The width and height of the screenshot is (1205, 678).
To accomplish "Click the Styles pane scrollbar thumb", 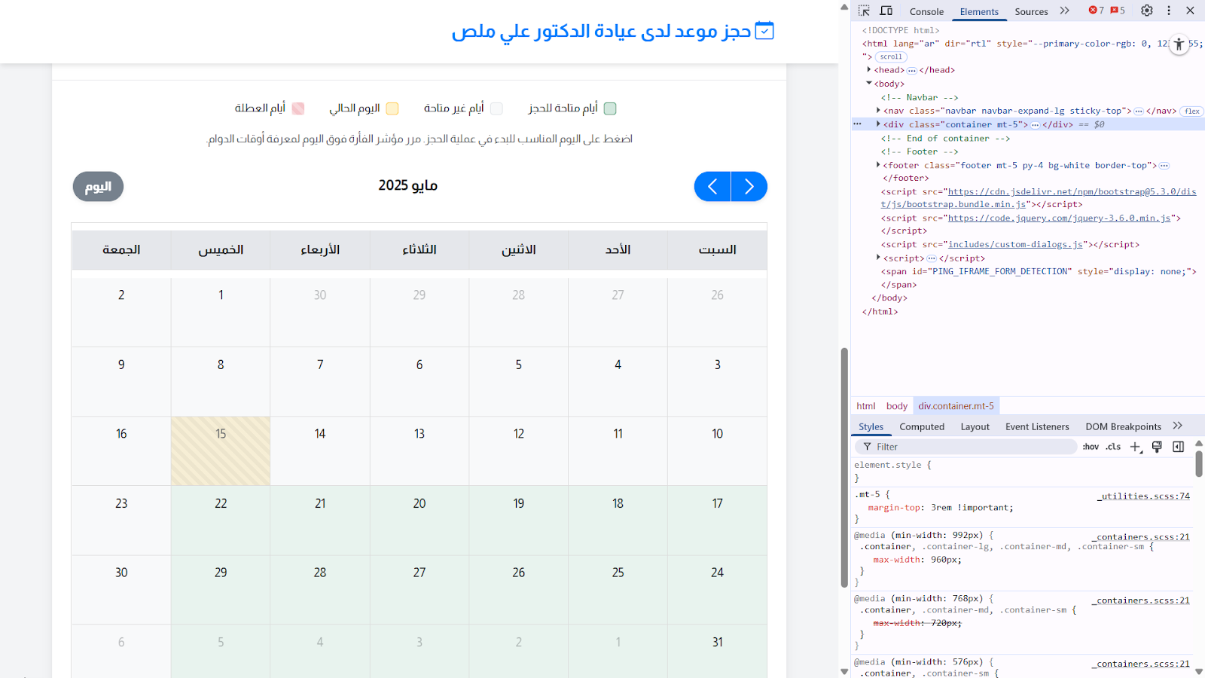I will [1199, 464].
